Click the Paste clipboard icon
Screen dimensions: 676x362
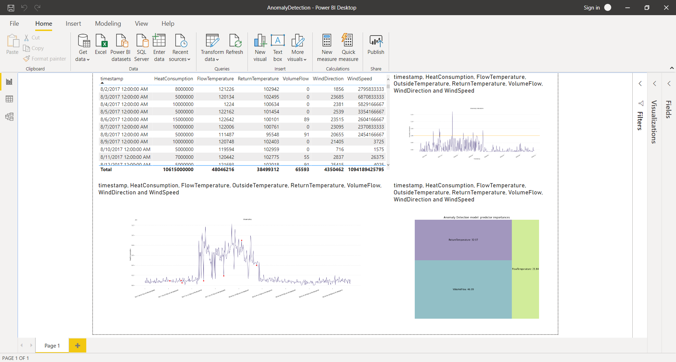tap(13, 41)
